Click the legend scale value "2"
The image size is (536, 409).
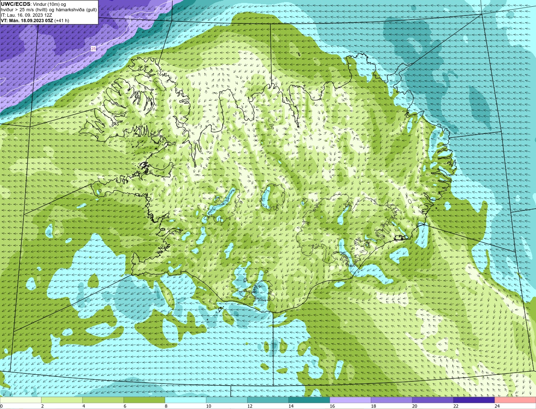[x=42, y=406]
